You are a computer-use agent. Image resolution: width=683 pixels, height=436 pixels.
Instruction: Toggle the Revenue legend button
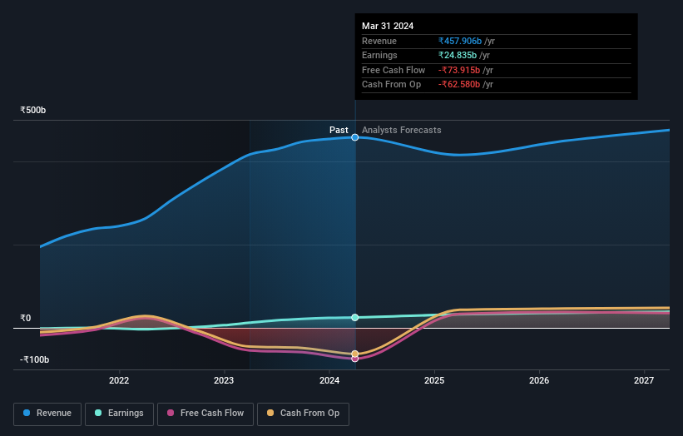tap(47, 414)
